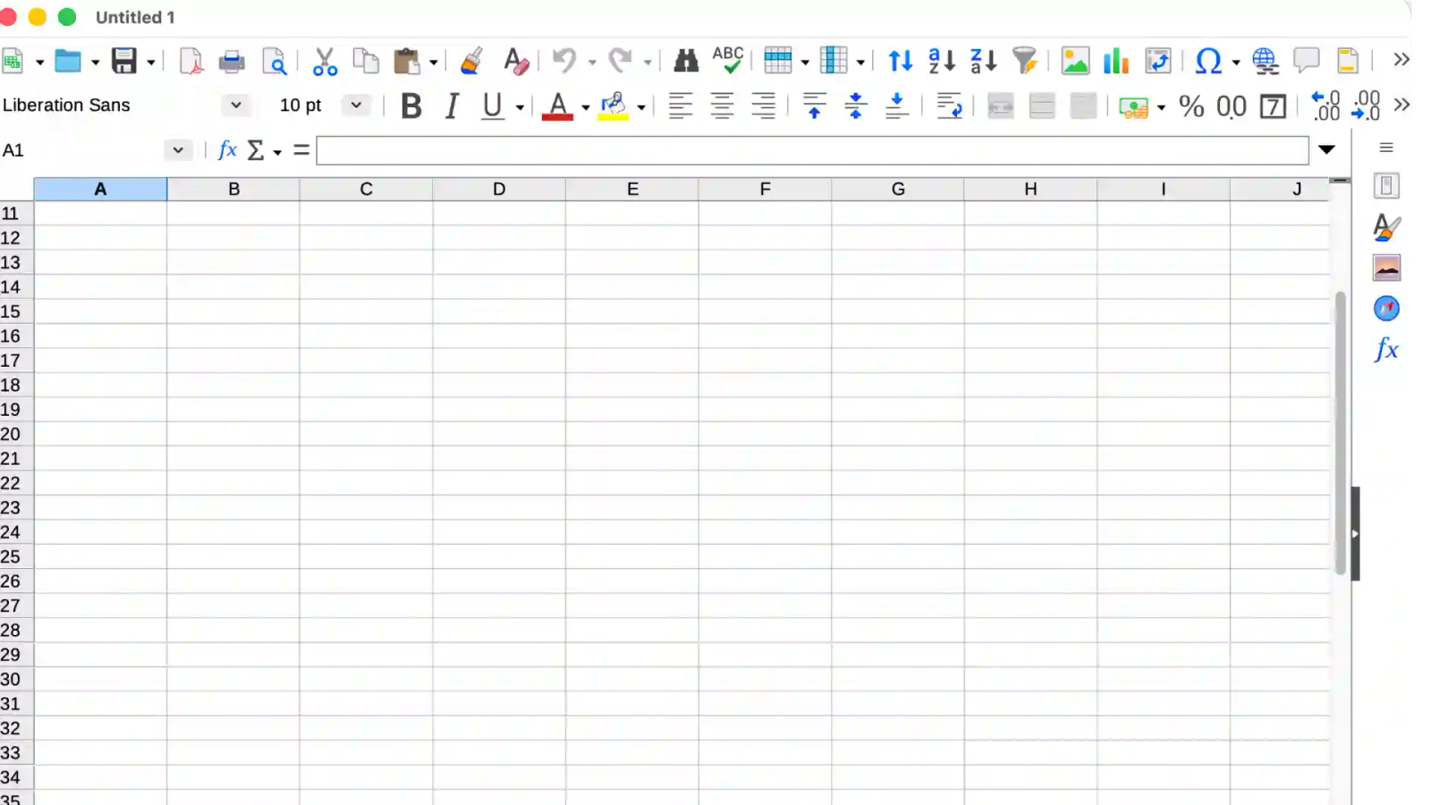Activate Clone Formatting paintbrush
Screen dimensions: 1431x805
point(472,61)
